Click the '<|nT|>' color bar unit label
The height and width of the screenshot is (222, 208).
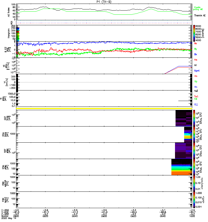(x=204, y=200)
